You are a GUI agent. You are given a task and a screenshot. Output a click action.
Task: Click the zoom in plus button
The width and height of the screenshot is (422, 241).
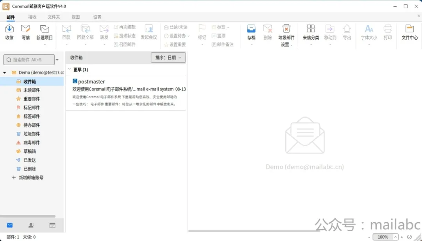pos(402,237)
